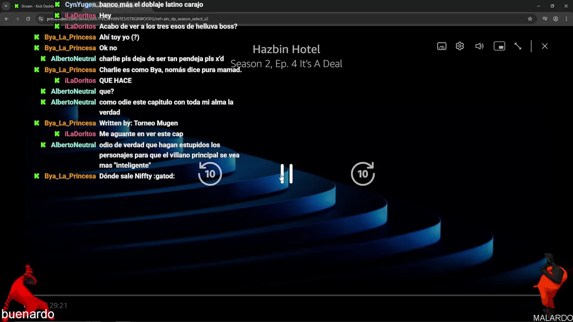This screenshot has width=573, height=322.
Task: Click message "Ok no"
Action: (x=108, y=48)
